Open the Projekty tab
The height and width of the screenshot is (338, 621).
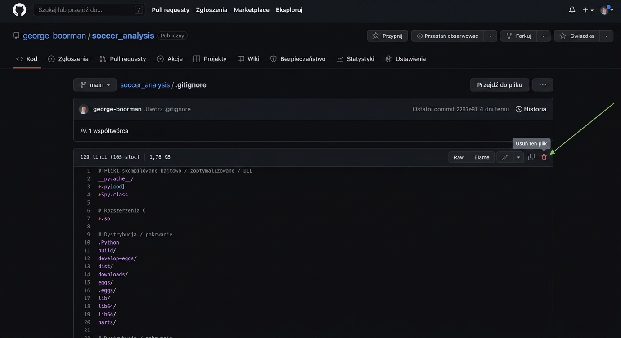point(210,59)
